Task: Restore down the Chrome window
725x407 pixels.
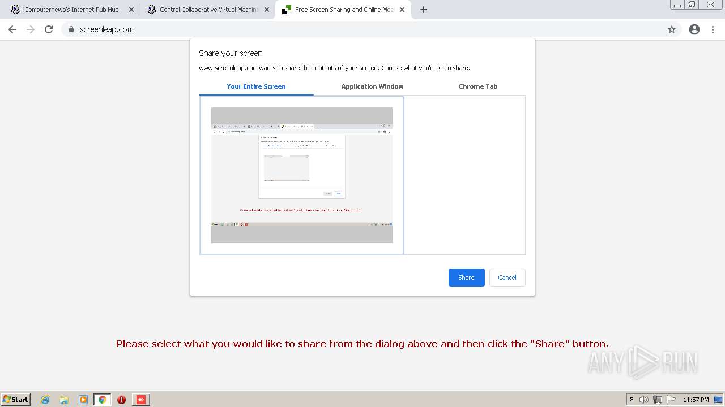Action: click(x=692, y=5)
